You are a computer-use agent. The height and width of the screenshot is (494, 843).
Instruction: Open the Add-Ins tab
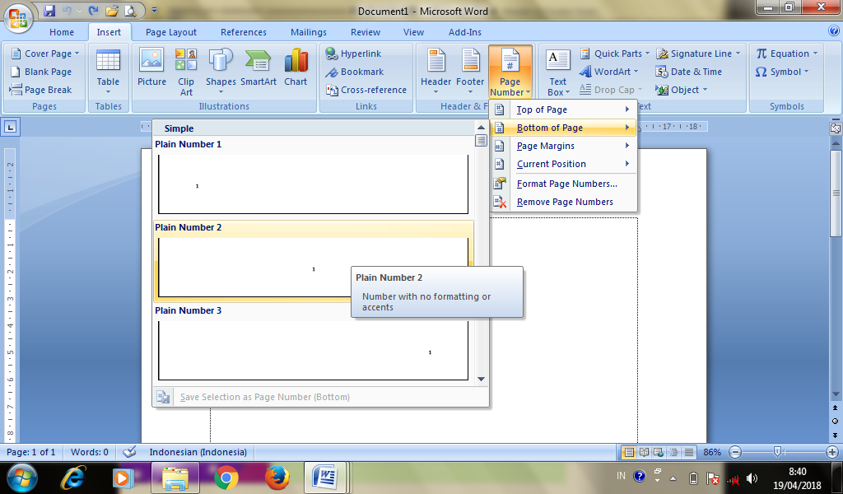tap(465, 32)
